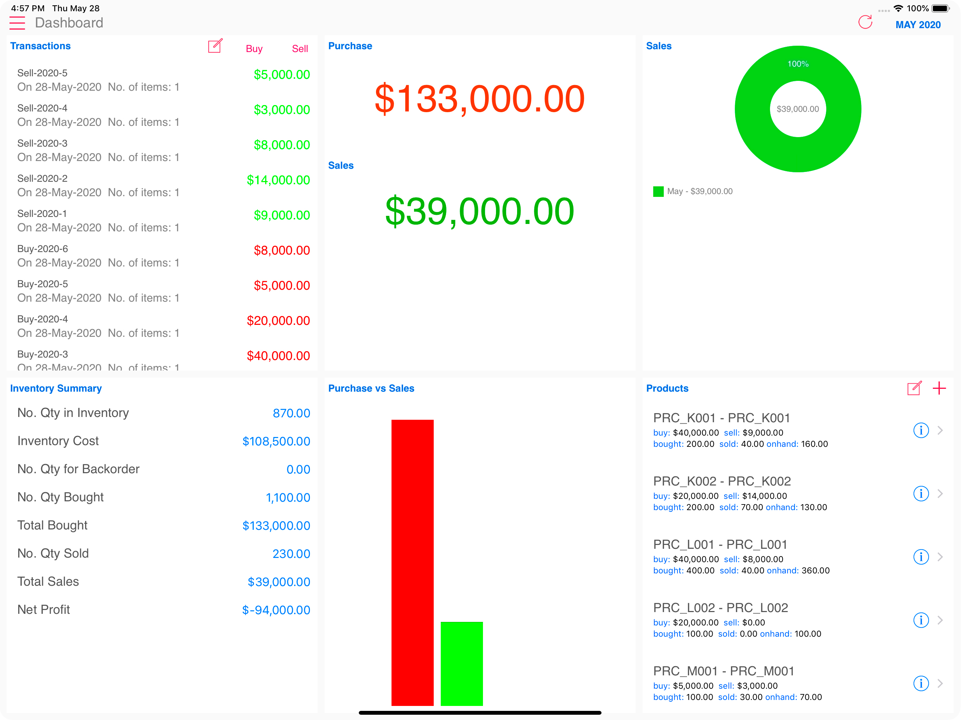This screenshot has height=720, width=961.
Task: Tap the refresh icon in header
Action: pos(865,22)
